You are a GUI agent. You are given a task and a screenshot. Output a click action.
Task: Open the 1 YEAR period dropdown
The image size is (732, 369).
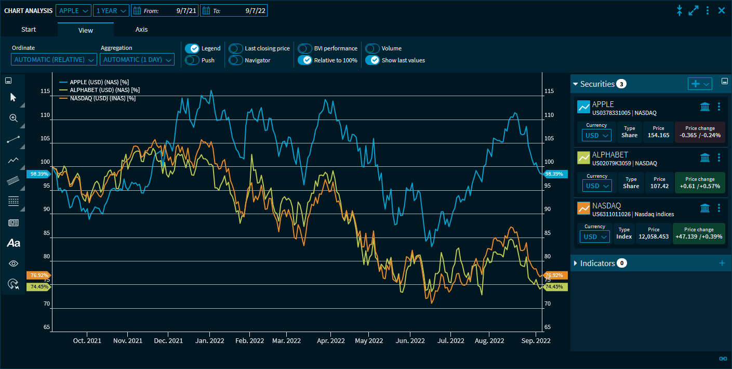point(111,10)
